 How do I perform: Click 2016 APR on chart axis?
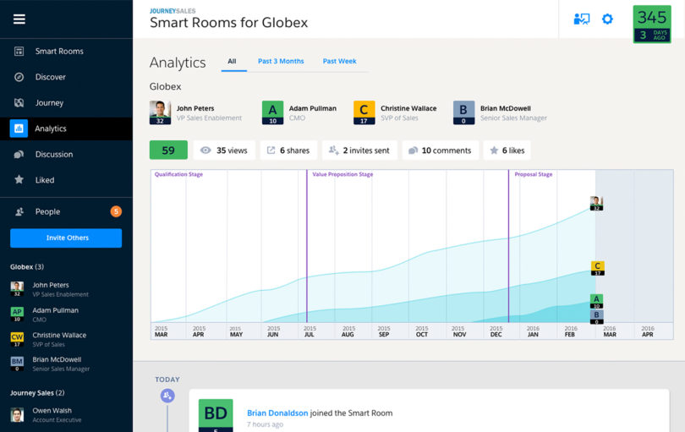pos(648,331)
